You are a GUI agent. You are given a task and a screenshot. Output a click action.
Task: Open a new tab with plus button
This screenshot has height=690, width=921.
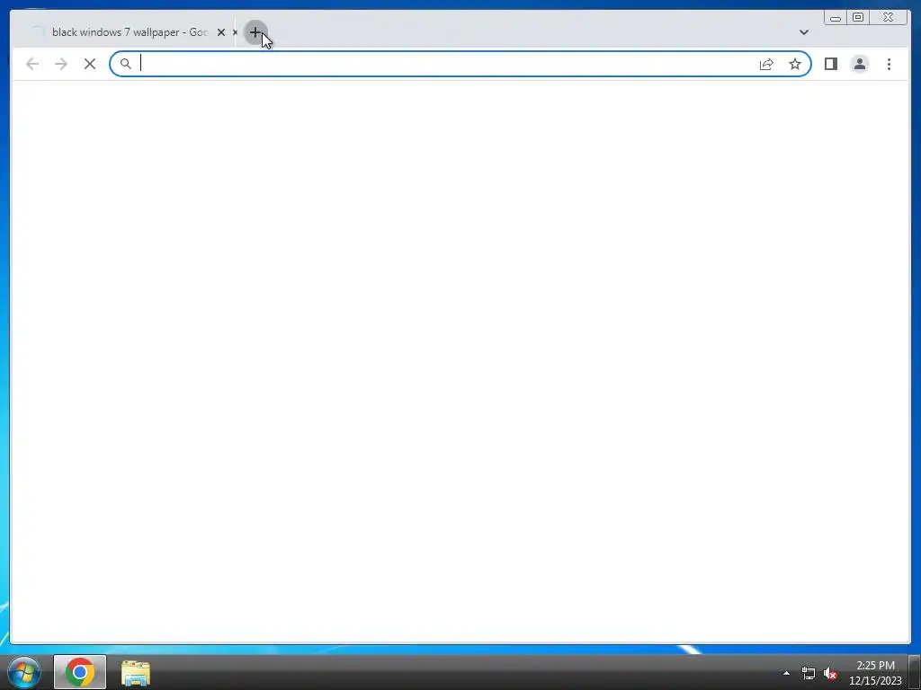[255, 32]
